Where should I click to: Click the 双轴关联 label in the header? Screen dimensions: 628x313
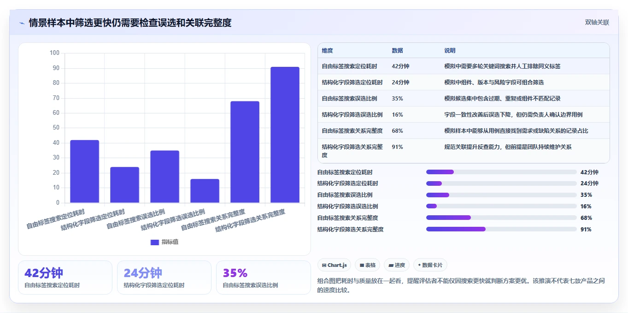(x=597, y=23)
